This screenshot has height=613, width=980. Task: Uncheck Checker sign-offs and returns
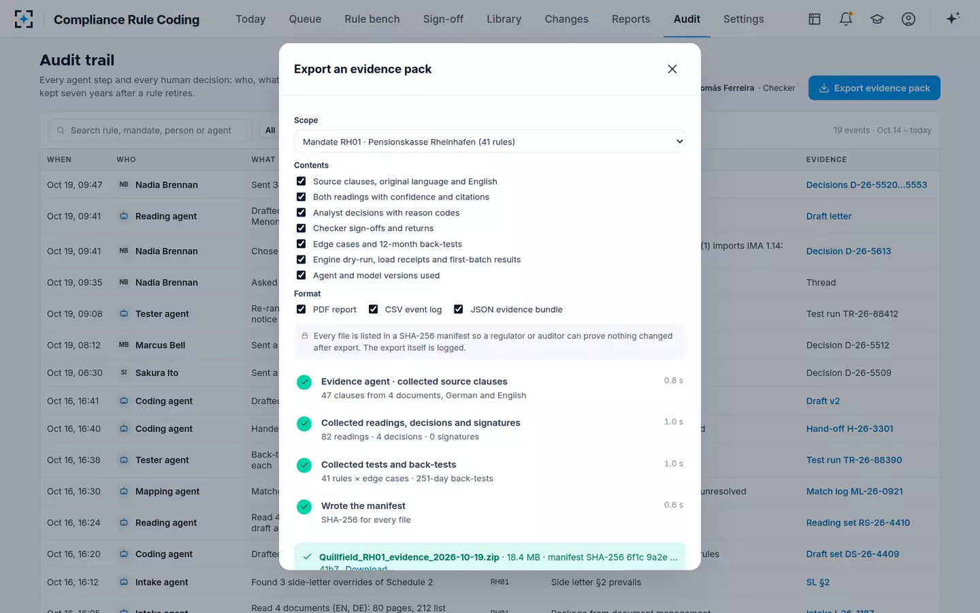[x=301, y=228]
